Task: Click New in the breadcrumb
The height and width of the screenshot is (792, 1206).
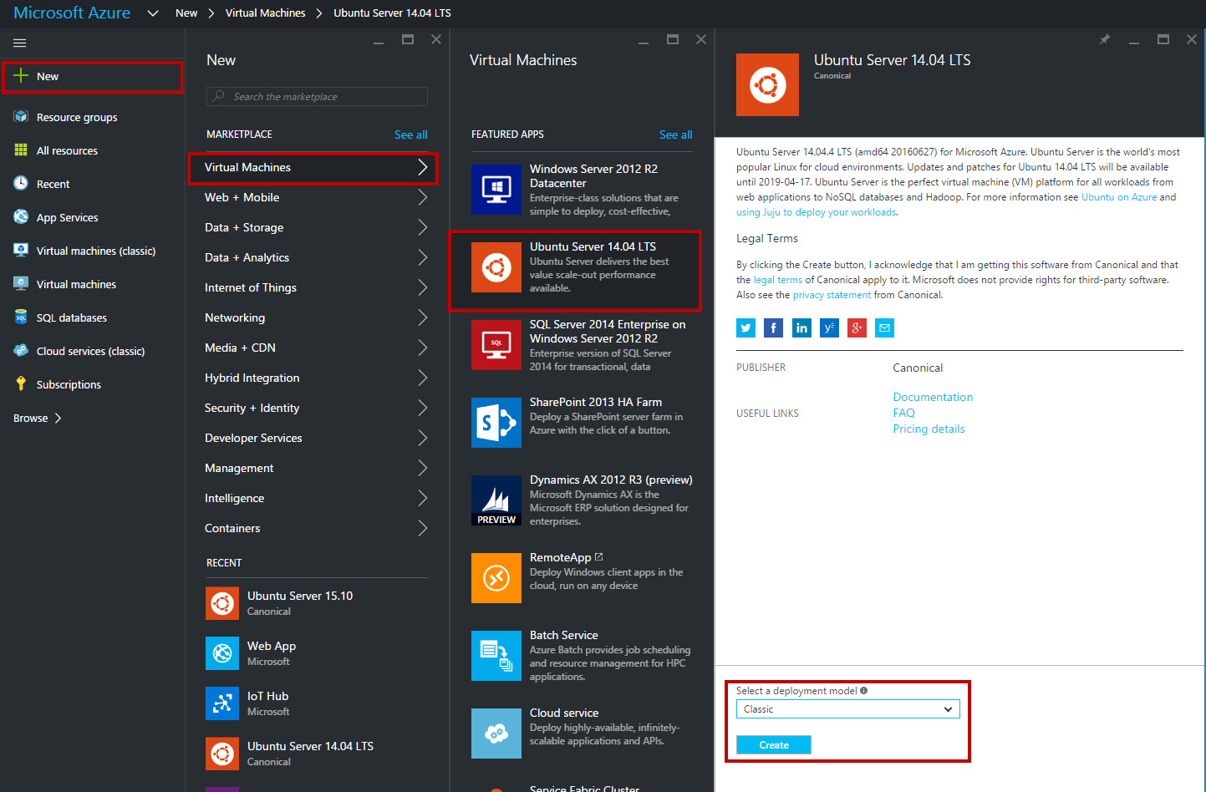Action: point(186,13)
